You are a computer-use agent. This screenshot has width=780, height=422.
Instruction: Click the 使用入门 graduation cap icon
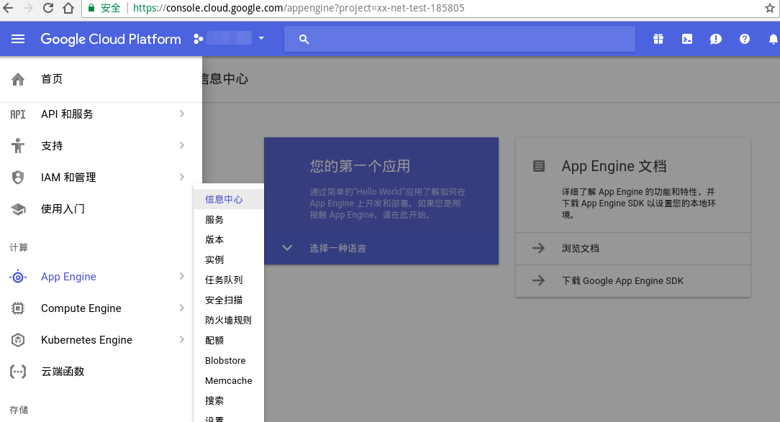18,209
